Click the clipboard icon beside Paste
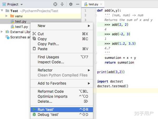This screenshot has width=158, height=119. pyautogui.click(x=34, y=49)
